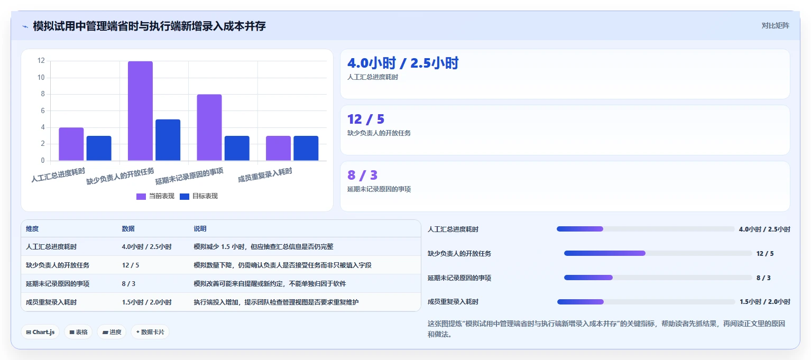Click the 人工汇总进度耗时 label in the progress list

tap(453, 229)
